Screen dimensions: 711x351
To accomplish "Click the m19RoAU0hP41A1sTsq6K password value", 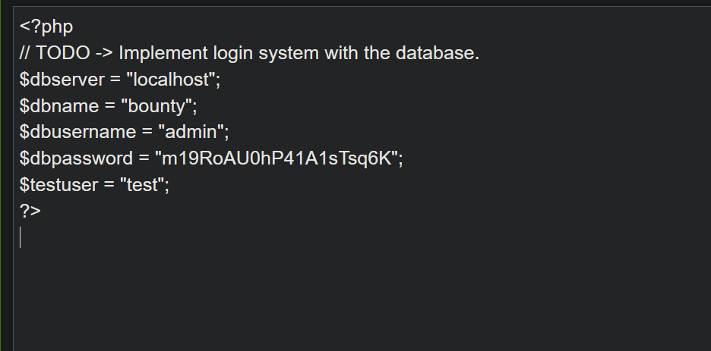I will point(276,158).
